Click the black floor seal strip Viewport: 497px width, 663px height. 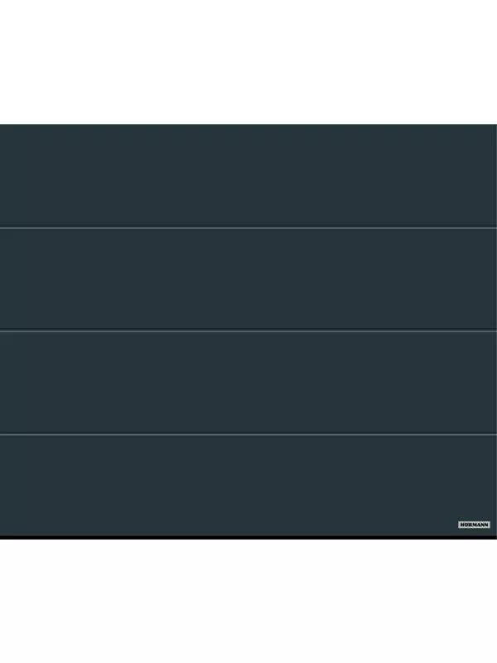click(248, 537)
